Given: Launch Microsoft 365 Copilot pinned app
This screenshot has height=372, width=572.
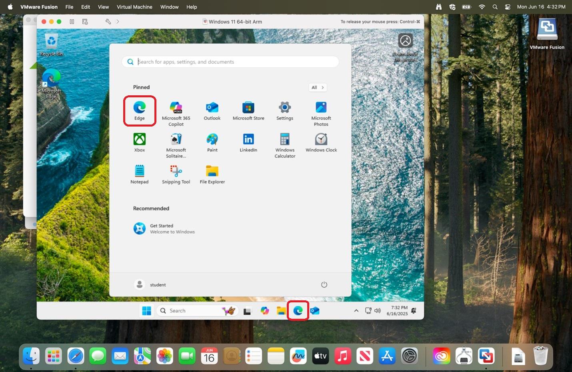Looking at the screenshot, I should pos(176,114).
